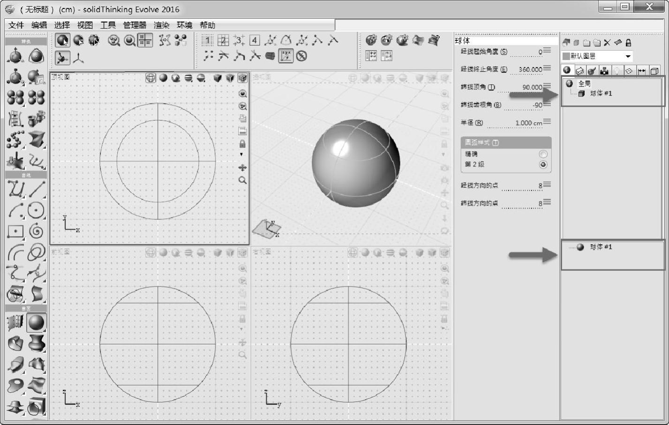669x425 pixels.
Task: Open the 工具 menu
Action: [x=108, y=25]
